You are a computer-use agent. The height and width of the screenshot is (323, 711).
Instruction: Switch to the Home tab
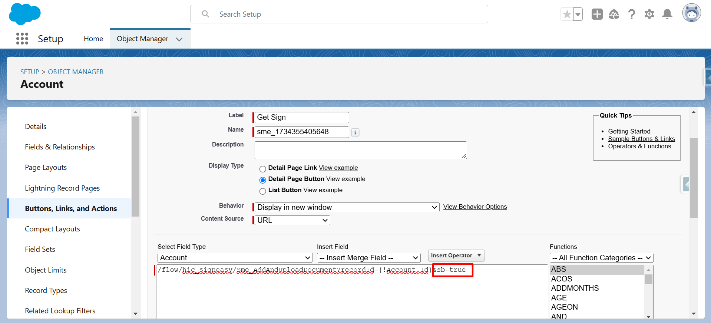tap(93, 39)
